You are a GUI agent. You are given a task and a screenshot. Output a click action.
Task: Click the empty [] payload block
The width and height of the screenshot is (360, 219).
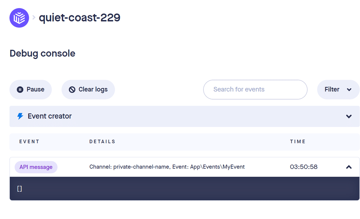(x=184, y=188)
